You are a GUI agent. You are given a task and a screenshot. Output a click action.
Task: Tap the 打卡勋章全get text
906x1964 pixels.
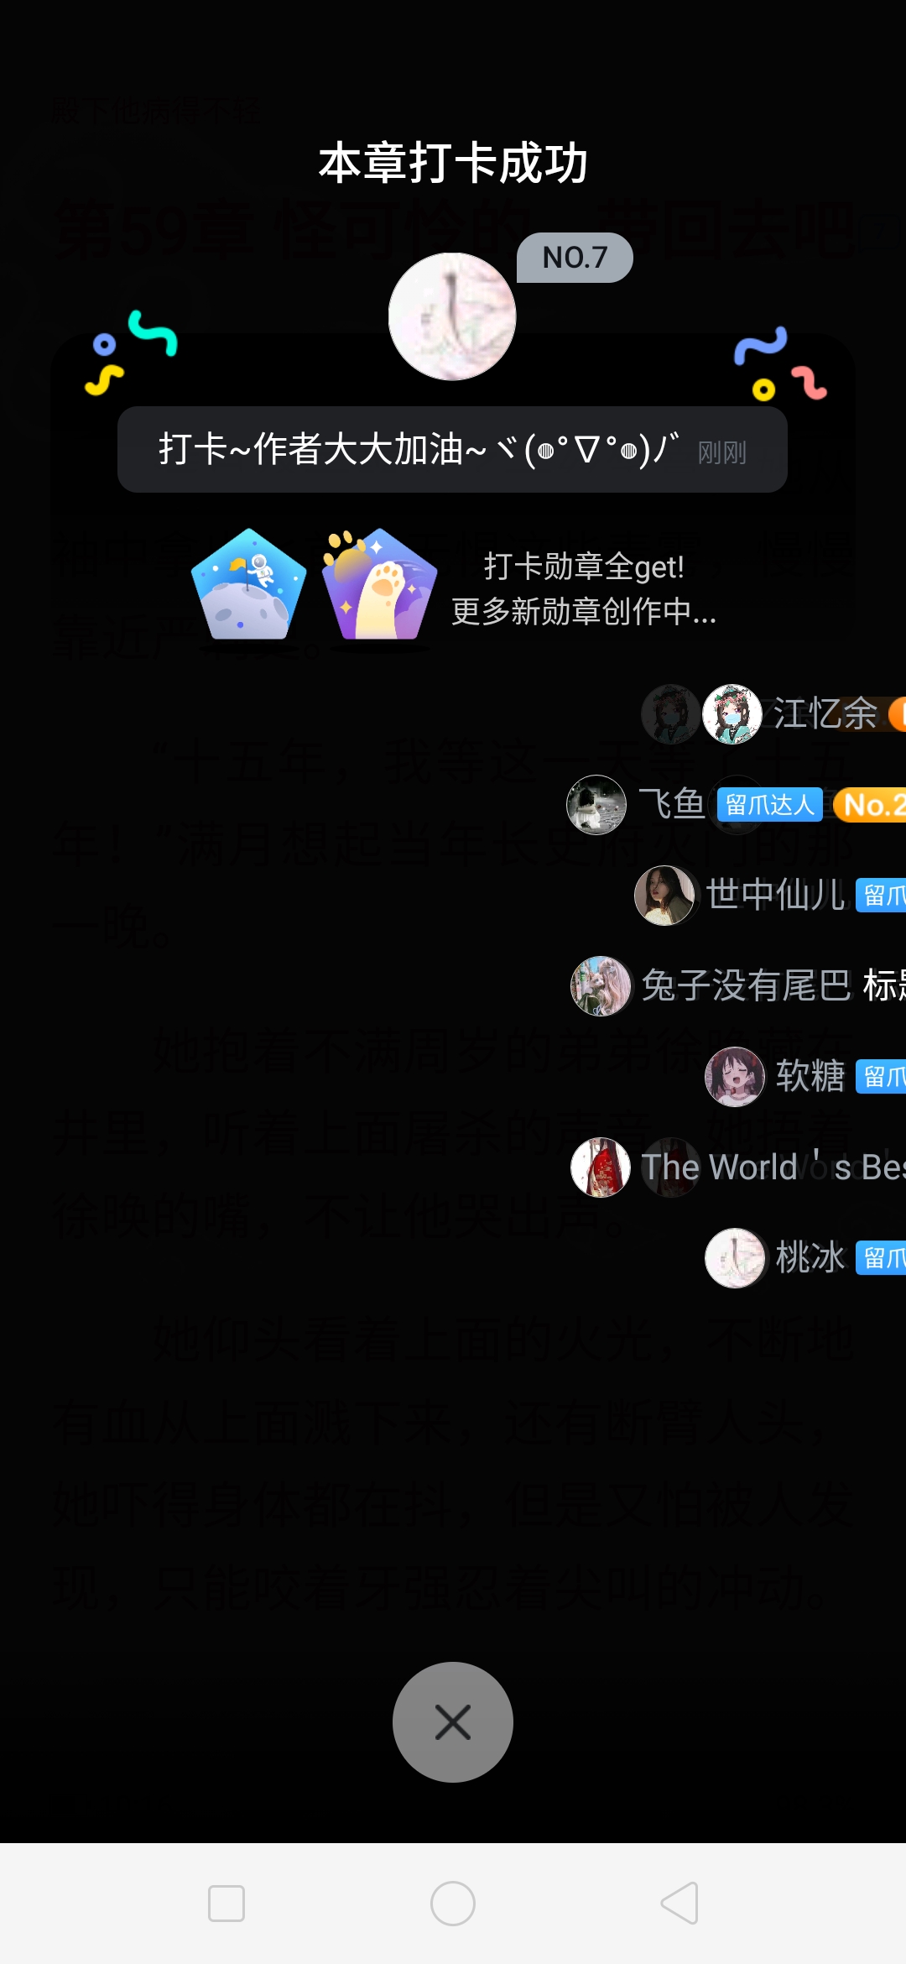point(584,567)
